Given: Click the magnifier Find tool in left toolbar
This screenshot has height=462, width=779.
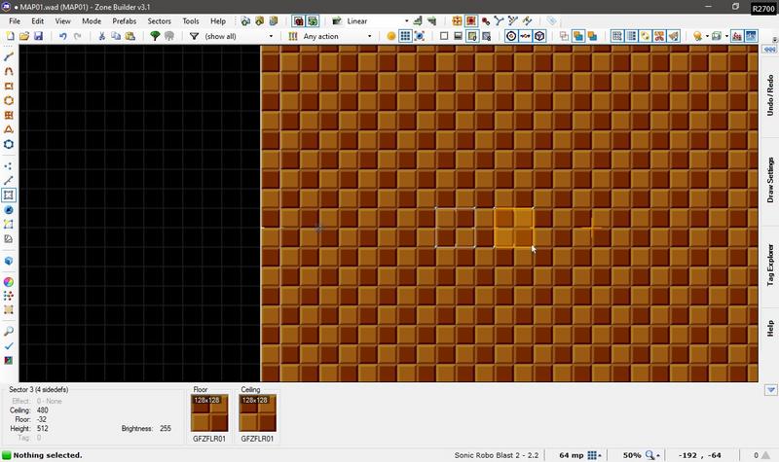Looking at the screenshot, I should coord(9,332).
